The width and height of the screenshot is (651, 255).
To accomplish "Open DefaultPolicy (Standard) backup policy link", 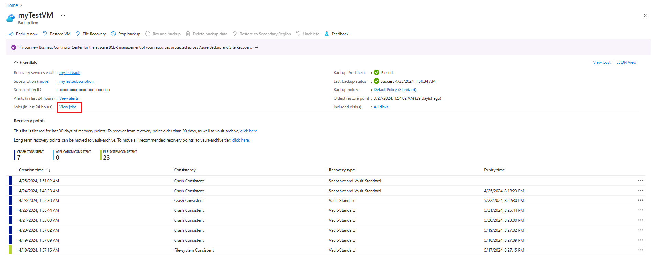I will point(395,90).
